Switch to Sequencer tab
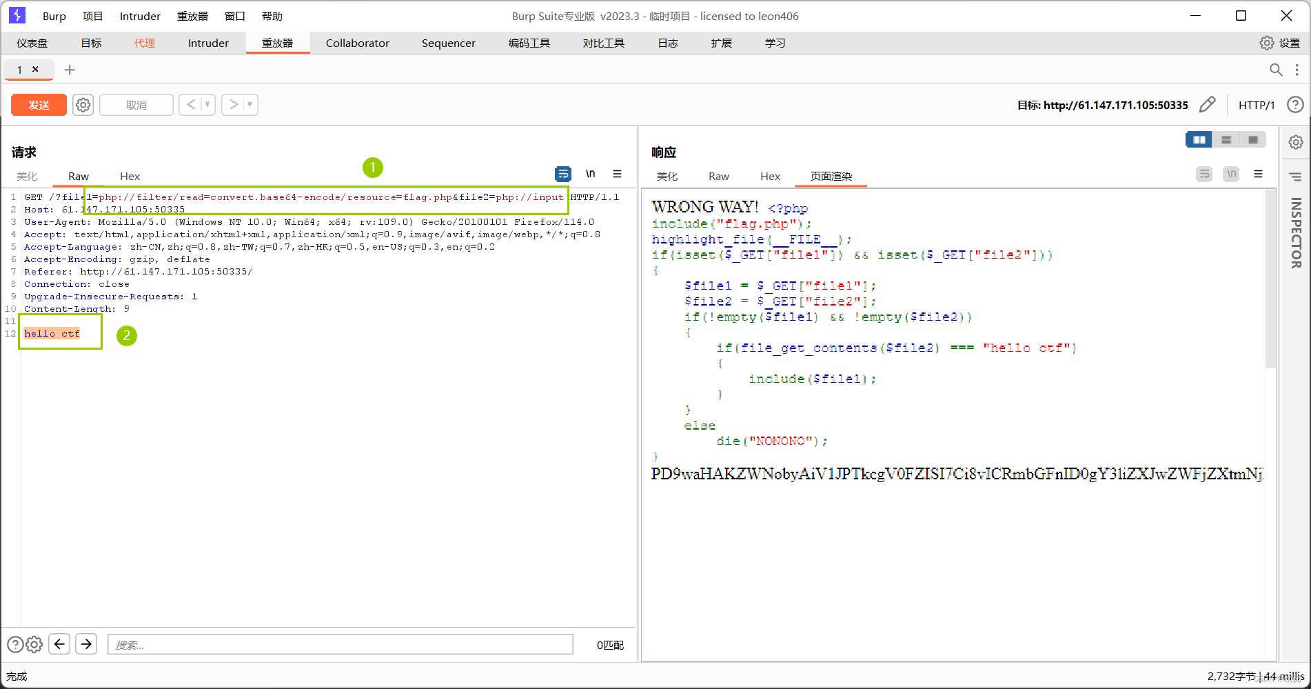Image resolution: width=1311 pixels, height=689 pixels. (449, 43)
